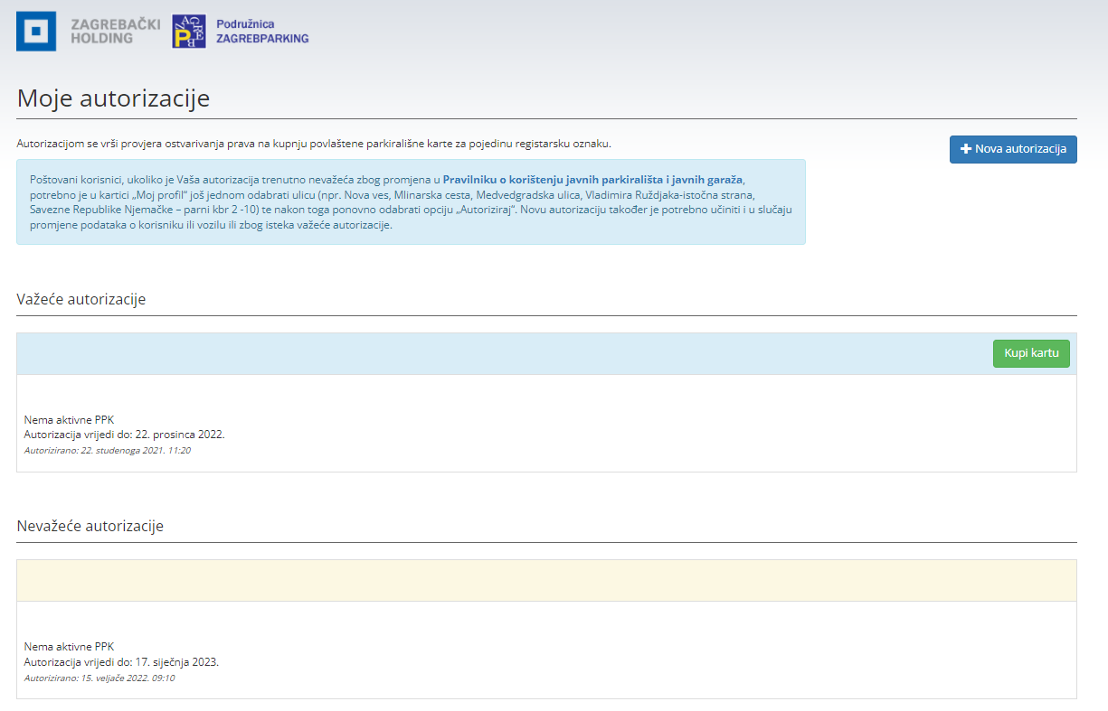Click the Važeće autorizacije section heading
The image size is (1108, 711).
coord(81,299)
